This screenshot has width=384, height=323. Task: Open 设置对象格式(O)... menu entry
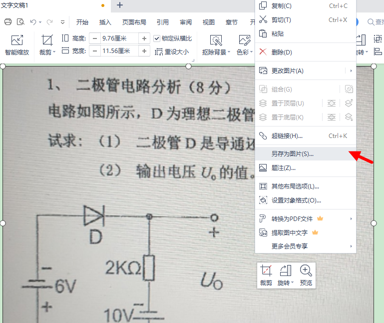pos(306,200)
